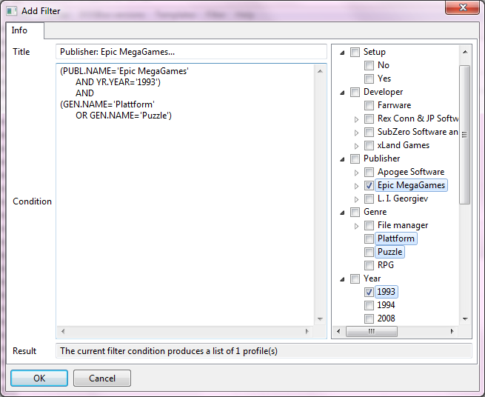The height and width of the screenshot is (397, 485).
Task: Tick the SubZero Software checkbox
Action: (x=369, y=132)
